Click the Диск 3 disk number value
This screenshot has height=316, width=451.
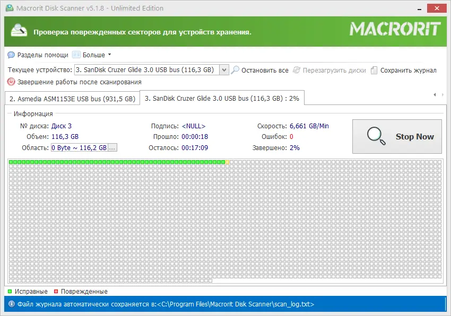coord(62,126)
